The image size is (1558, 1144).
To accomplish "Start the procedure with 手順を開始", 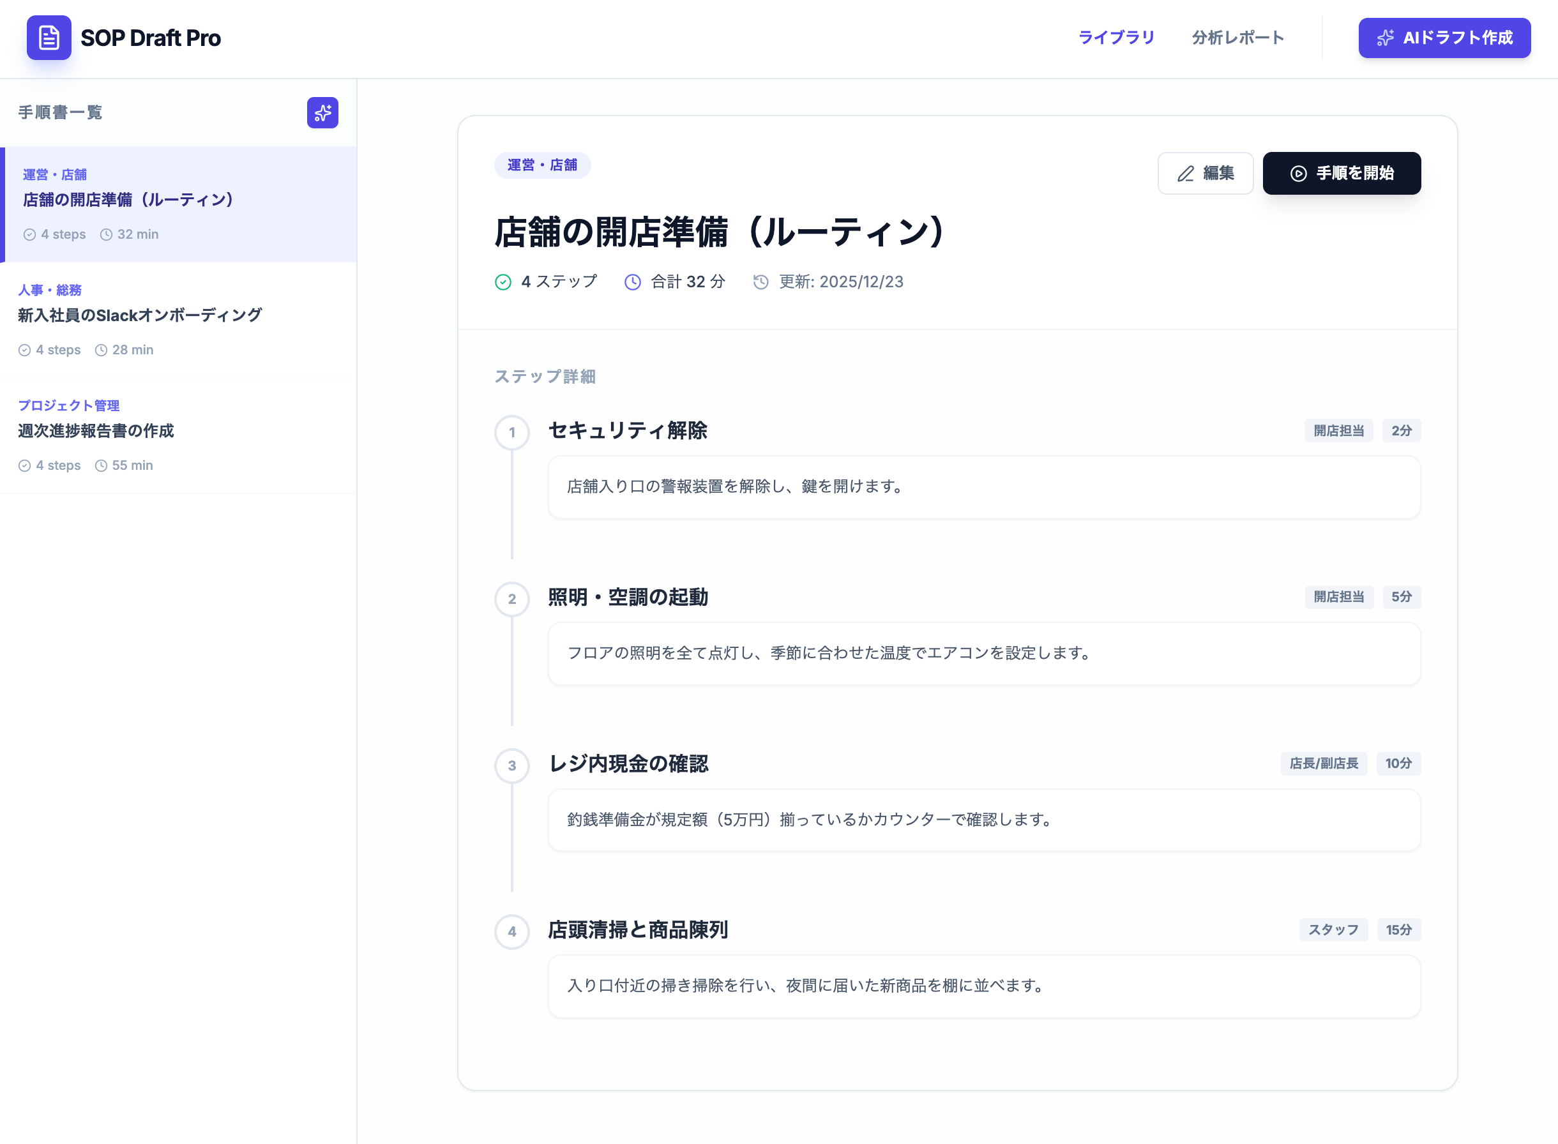I will (1342, 173).
